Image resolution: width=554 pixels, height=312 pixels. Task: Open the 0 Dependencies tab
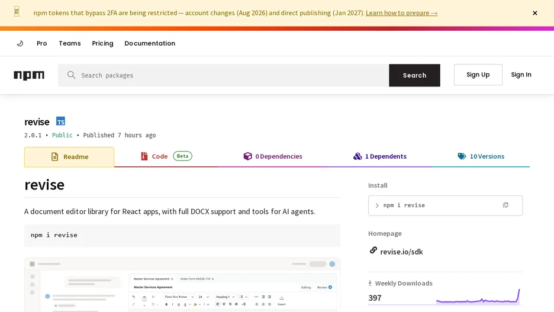pyautogui.click(x=272, y=156)
